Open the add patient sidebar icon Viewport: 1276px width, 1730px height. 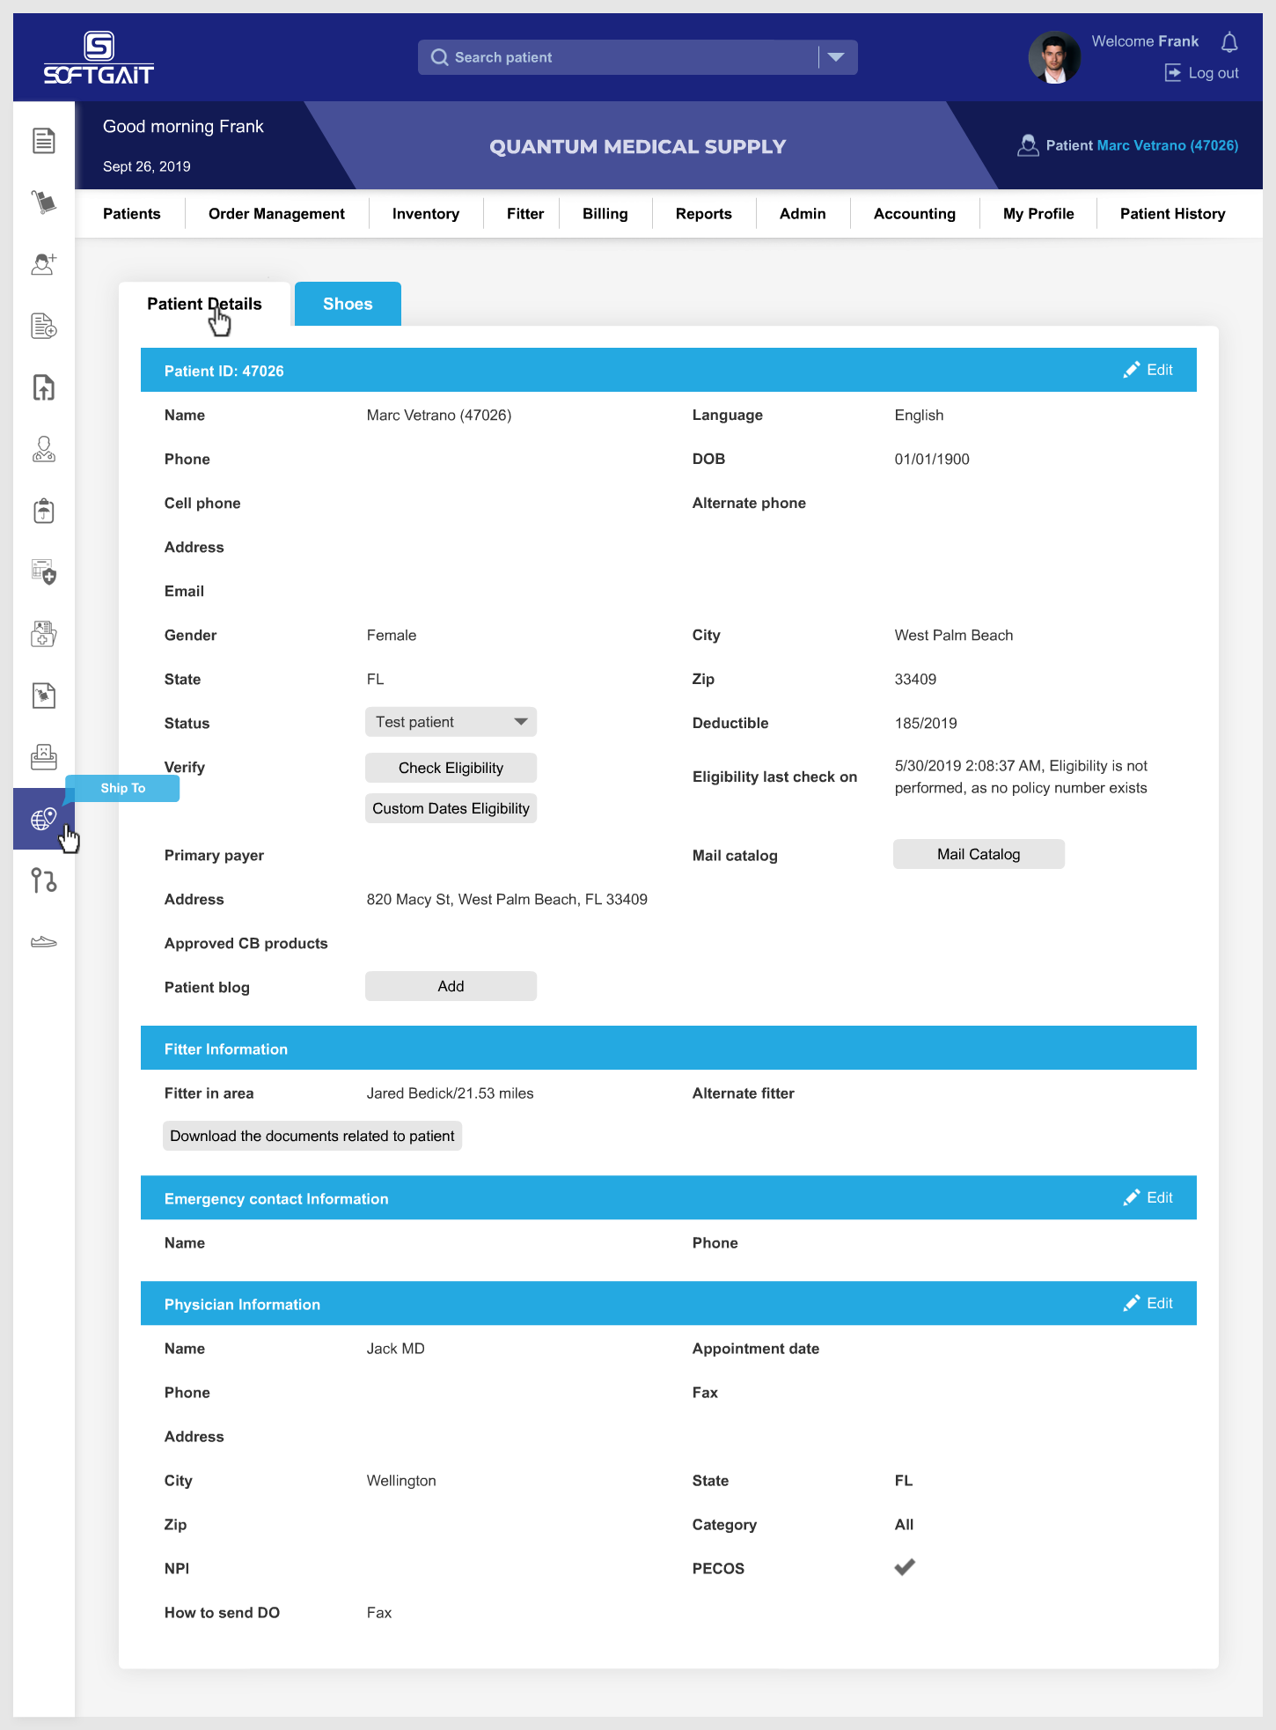pos(44,264)
